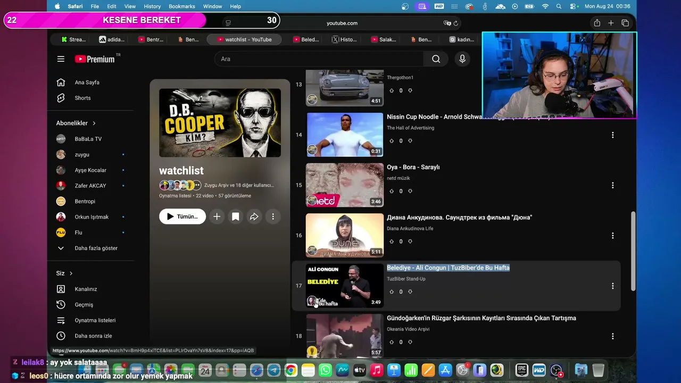Open the Orkun Işıtmak channel subscription

coord(90,217)
